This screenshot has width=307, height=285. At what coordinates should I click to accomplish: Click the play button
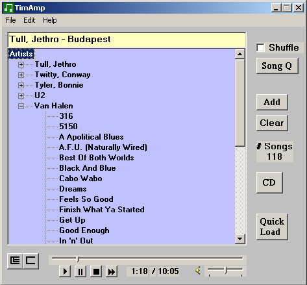(65, 271)
